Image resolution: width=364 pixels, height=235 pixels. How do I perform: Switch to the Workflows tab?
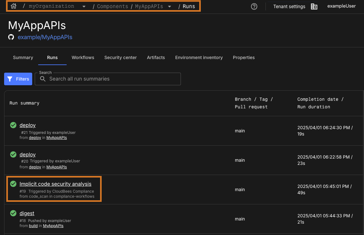83,57
